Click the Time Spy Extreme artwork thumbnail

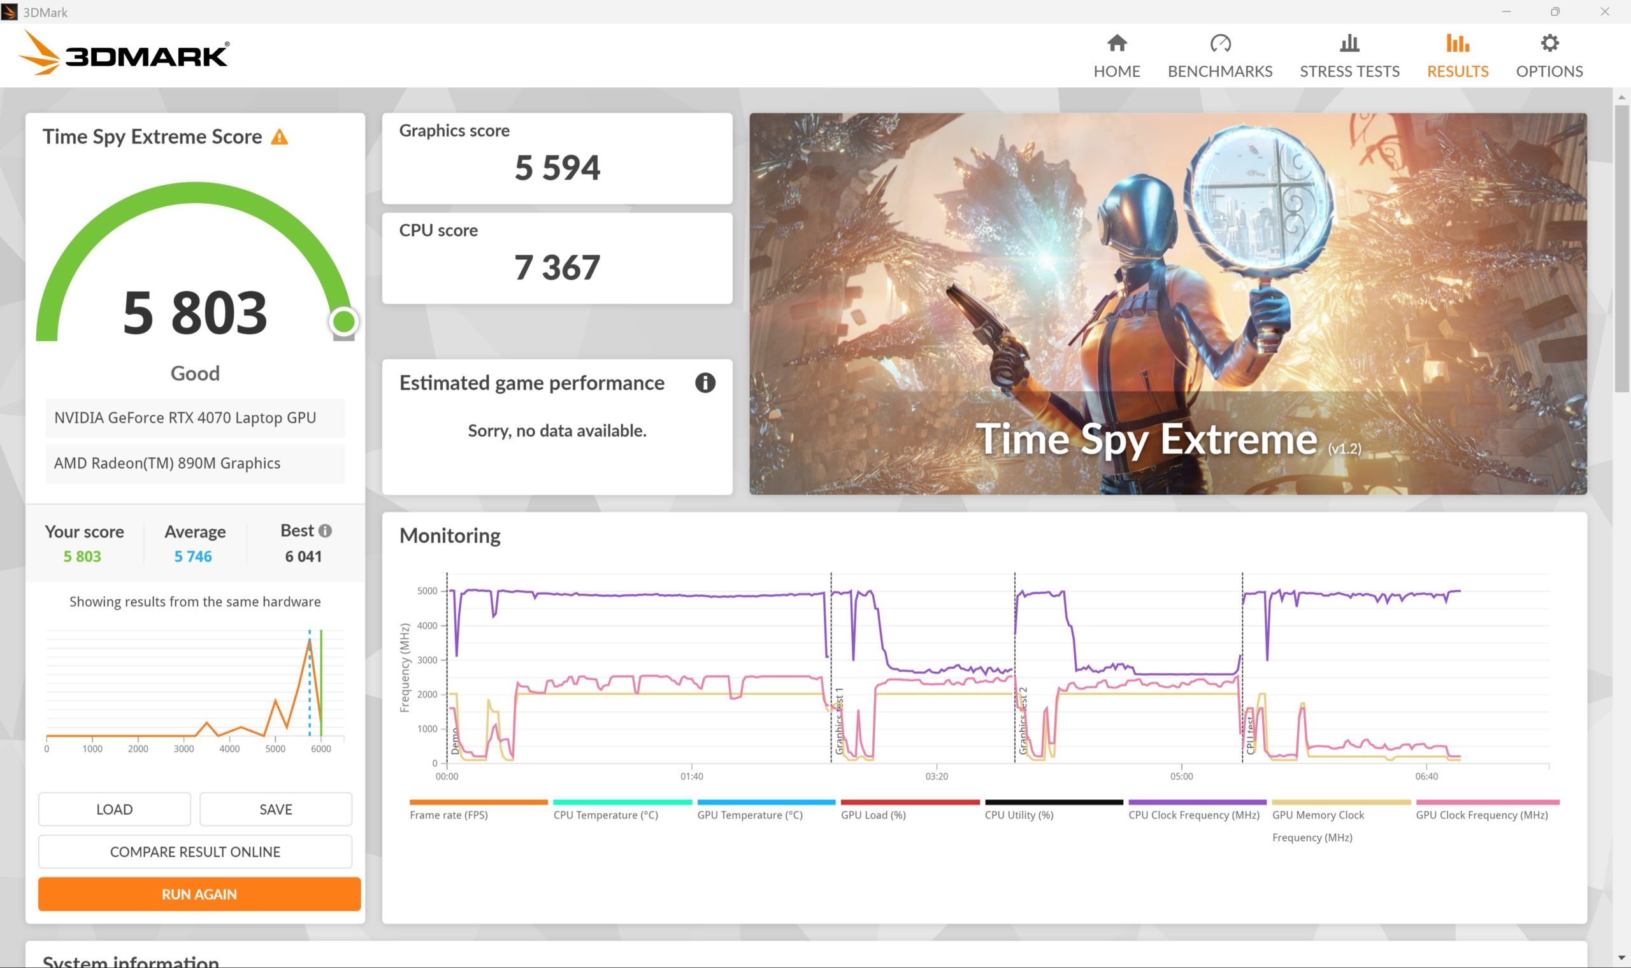pos(1168,303)
